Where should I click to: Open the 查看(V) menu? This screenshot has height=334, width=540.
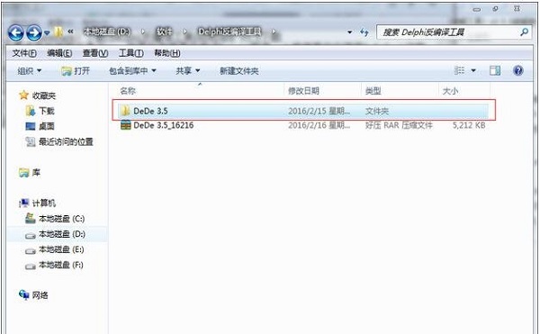[x=95, y=53]
